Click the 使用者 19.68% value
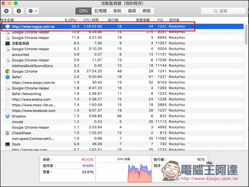 (x=88, y=166)
